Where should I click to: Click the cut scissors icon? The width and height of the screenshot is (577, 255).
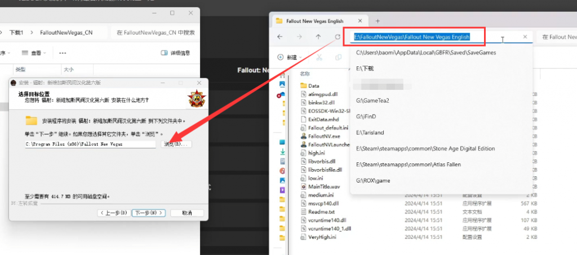pyautogui.click(x=319, y=57)
